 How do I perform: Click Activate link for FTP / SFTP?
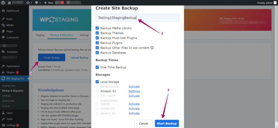(134, 96)
